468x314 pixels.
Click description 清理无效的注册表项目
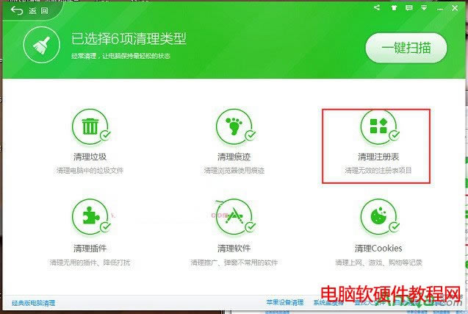(x=378, y=171)
